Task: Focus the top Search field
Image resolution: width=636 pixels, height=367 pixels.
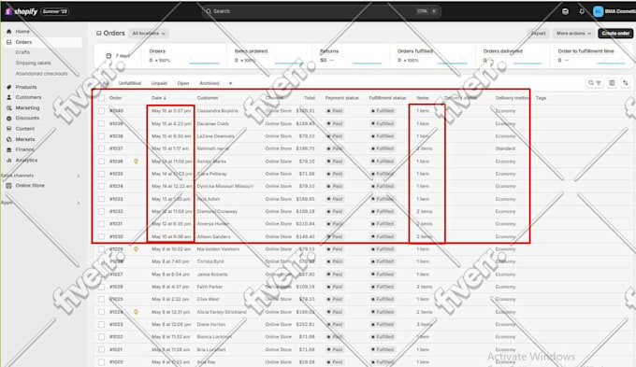Action: (x=321, y=11)
